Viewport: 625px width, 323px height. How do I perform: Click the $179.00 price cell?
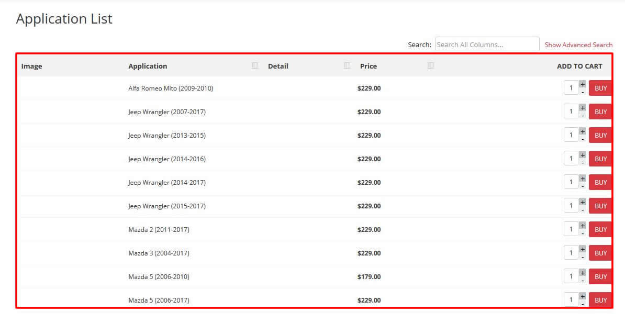(369, 276)
